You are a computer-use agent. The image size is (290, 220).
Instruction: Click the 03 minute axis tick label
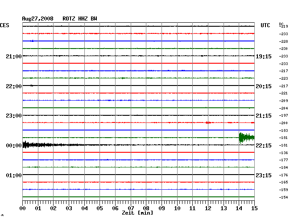69,208
